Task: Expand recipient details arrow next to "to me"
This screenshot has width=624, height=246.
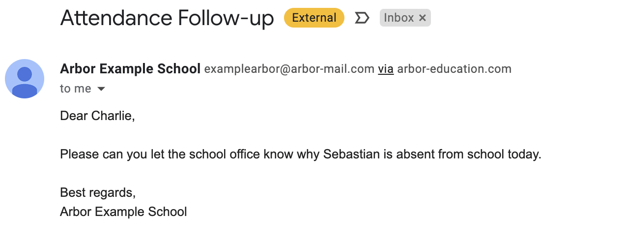Action: (x=101, y=89)
